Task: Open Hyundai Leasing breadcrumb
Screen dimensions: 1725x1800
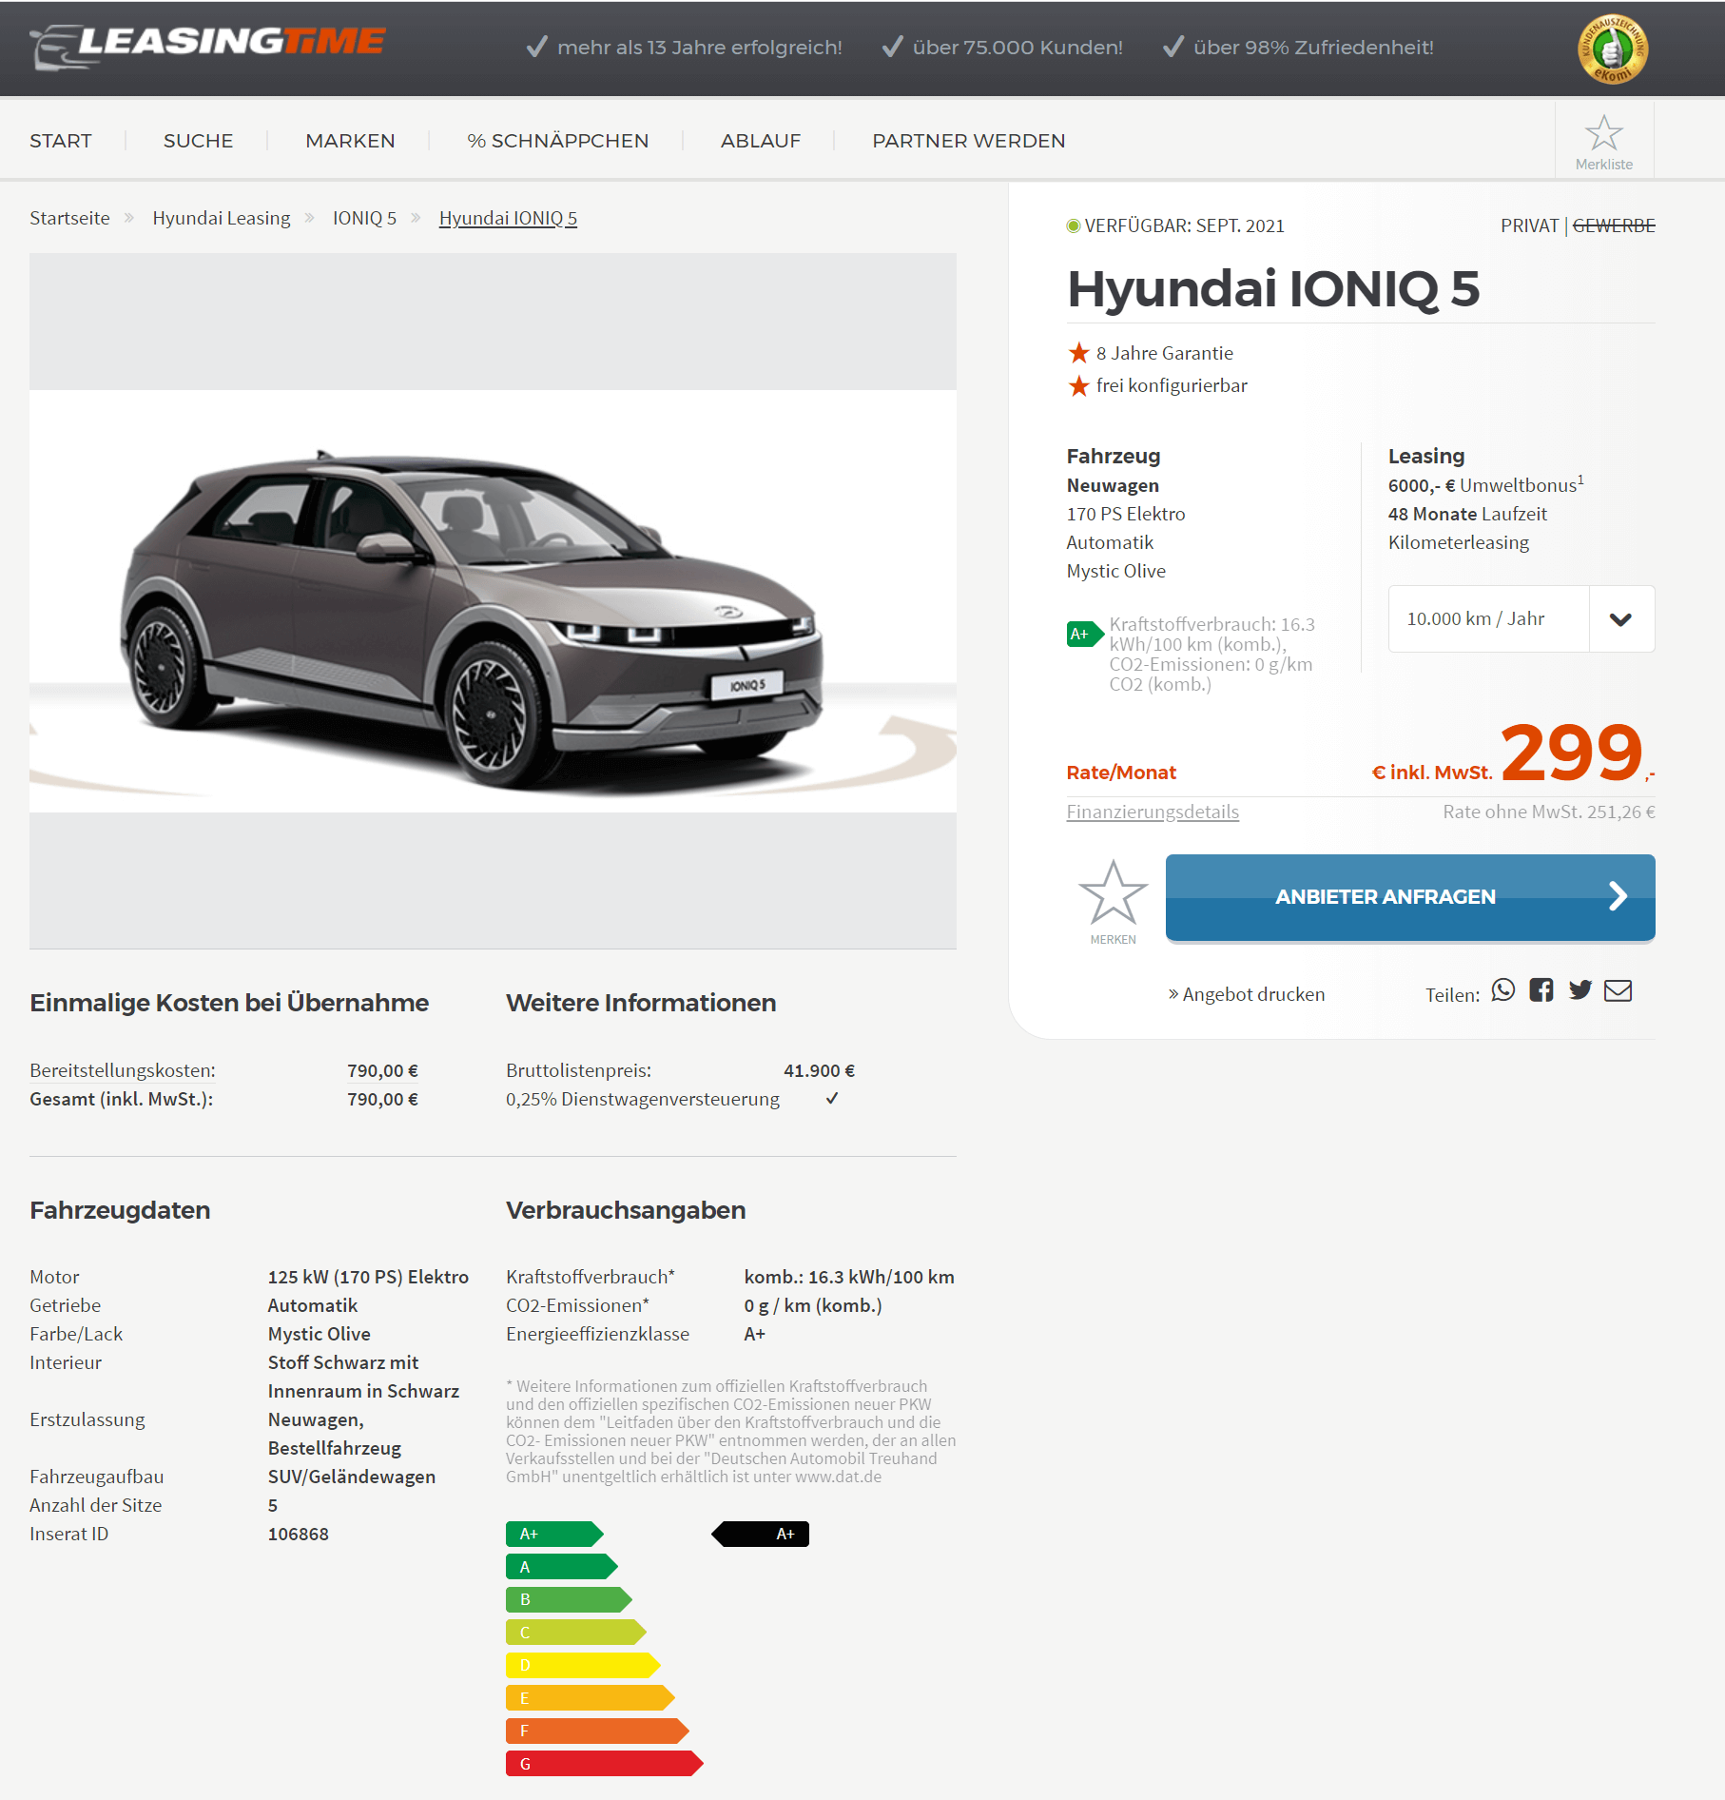Action: click(222, 218)
